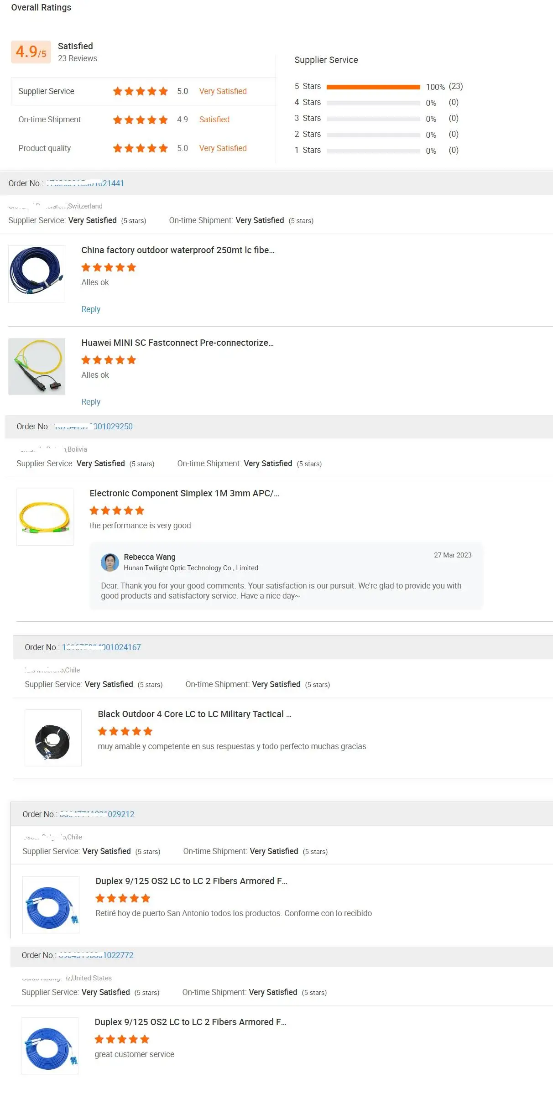553x1099 pixels.
Task: Click stars under Black Outdoor 4 Core product
Action: pyautogui.click(x=125, y=731)
